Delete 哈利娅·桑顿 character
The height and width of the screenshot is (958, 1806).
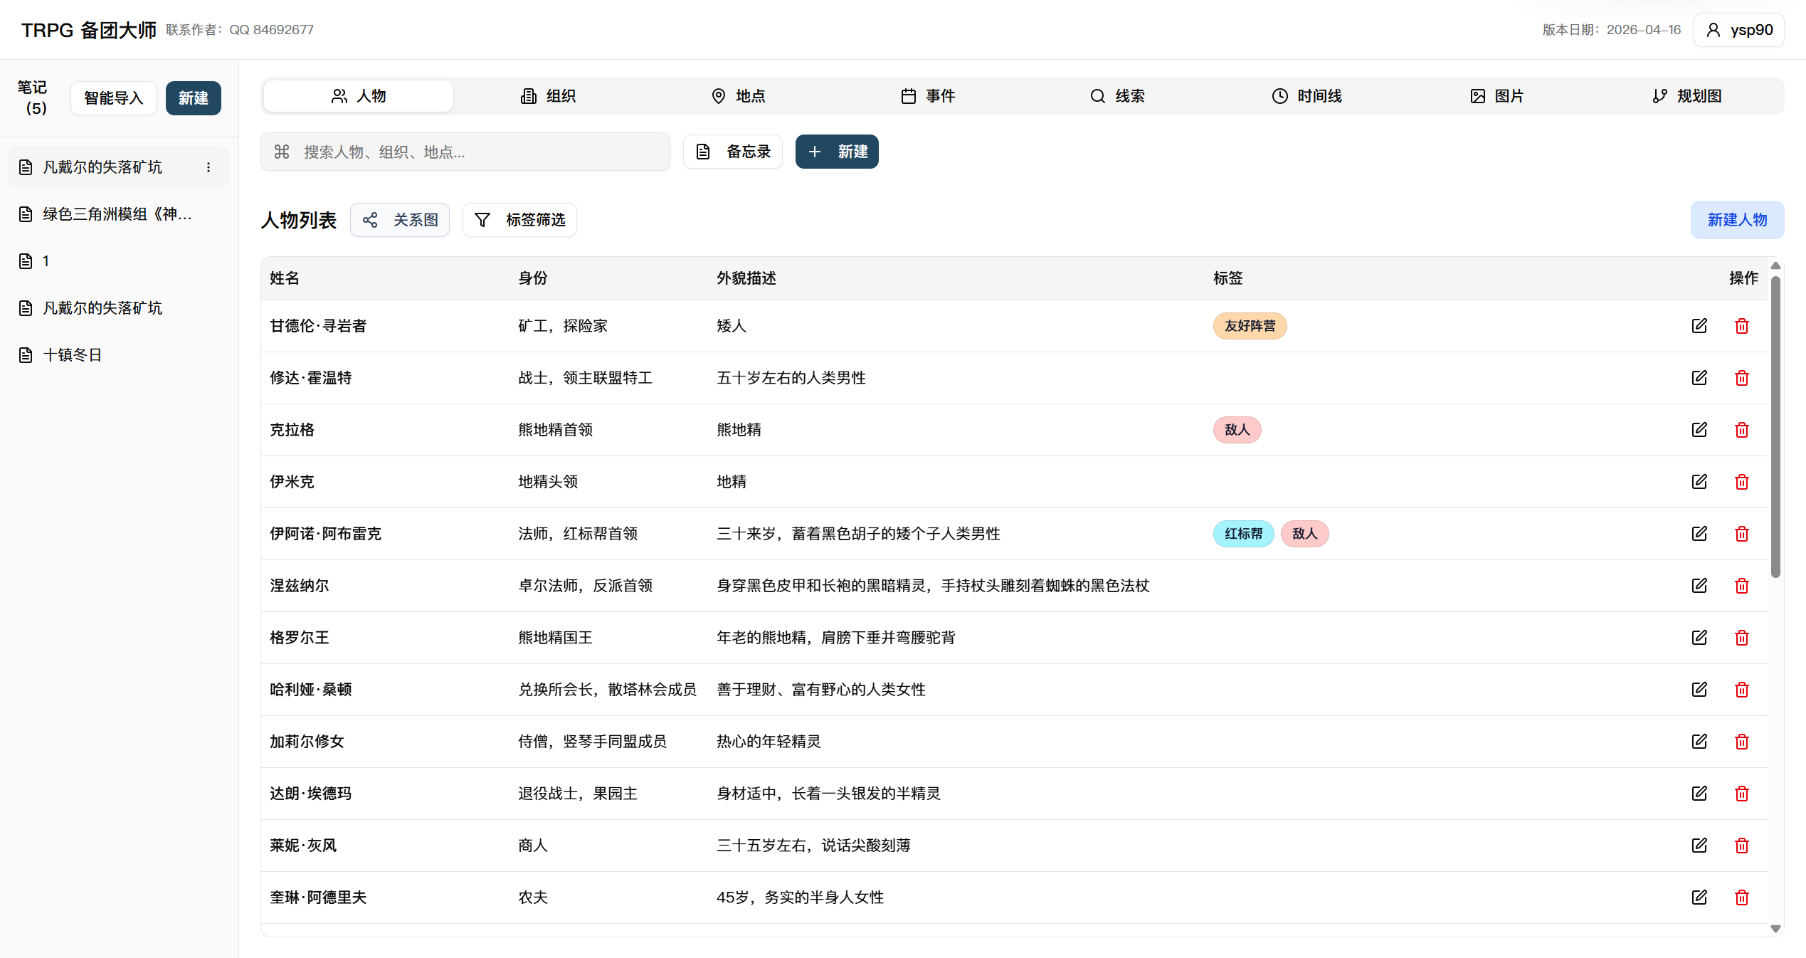tap(1742, 690)
